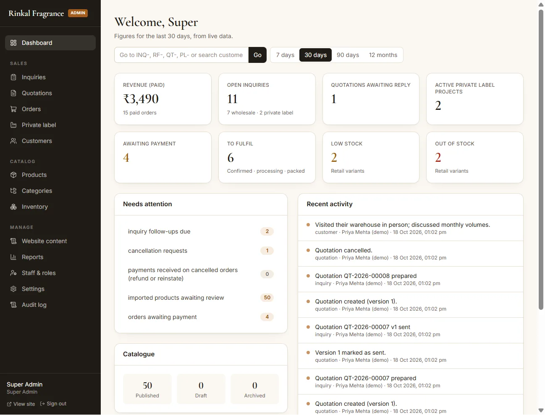Click the Settings gear icon

tap(13, 289)
